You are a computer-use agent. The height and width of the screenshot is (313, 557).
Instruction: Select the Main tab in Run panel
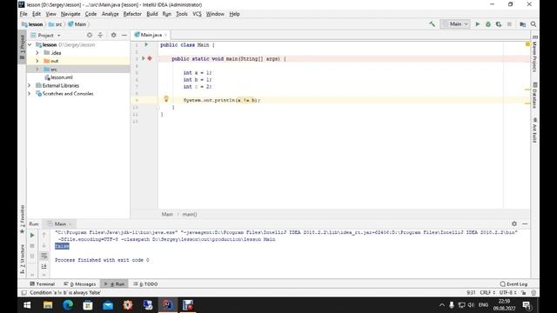pos(59,224)
